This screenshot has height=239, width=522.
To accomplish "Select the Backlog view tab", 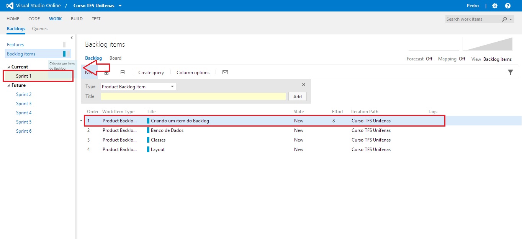I will (x=93, y=58).
